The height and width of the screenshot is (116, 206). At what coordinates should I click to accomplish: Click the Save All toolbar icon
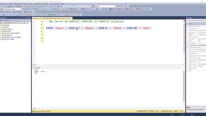11,6
